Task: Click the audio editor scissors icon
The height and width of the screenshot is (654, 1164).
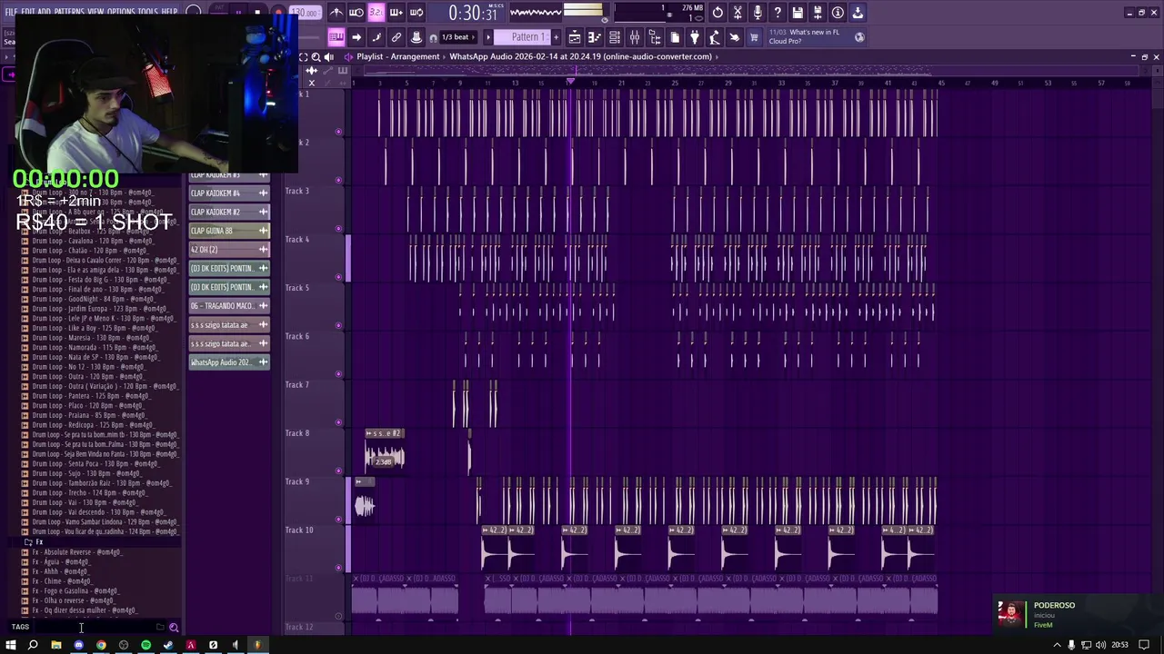Action: [738, 13]
